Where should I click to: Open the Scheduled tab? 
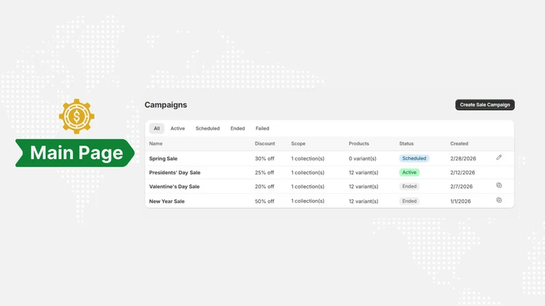[208, 129]
